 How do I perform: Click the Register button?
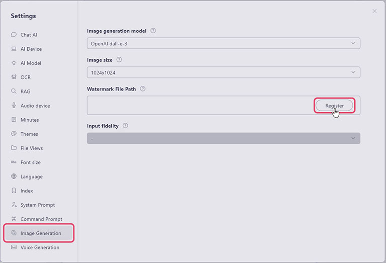pyautogui.click(x=334, y=106)
